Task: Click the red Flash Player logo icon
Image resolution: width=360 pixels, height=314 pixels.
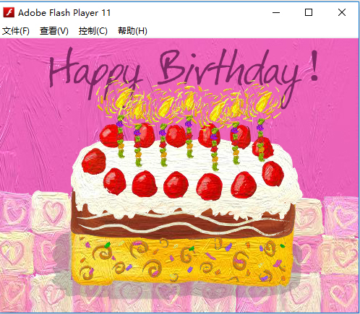Action: coord(9,12)
